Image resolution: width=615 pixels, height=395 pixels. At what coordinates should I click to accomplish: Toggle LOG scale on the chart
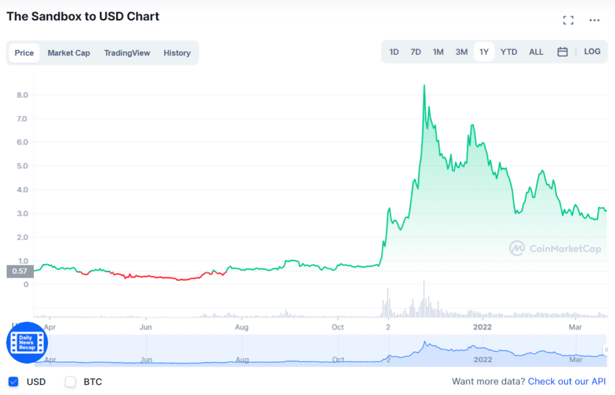pos(592,52)
